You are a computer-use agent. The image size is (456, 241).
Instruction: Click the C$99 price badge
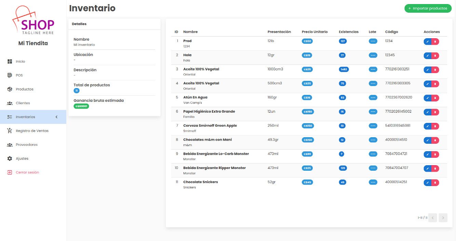pyautogui.click(x=307, y=154)
